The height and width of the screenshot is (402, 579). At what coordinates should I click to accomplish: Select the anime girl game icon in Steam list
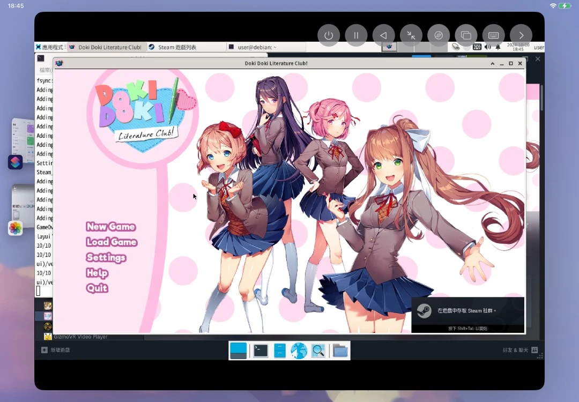tap(48, 306)
